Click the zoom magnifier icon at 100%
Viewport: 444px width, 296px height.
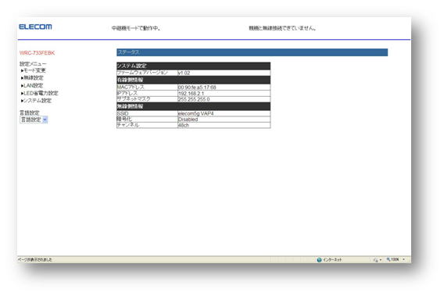click(x=388, y=259)
